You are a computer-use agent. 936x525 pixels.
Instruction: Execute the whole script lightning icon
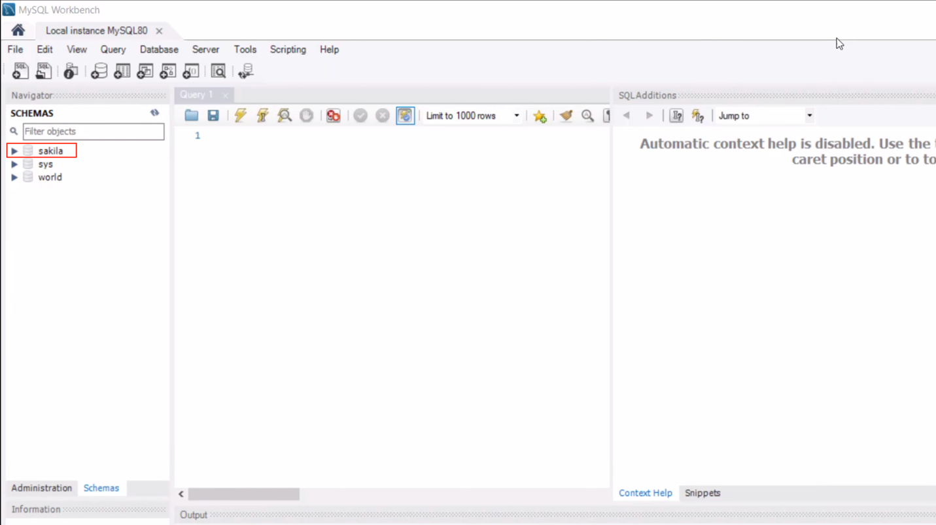(241, 116)
